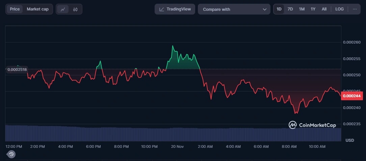Switch to candlestick chart icon
366x161 pixels.
pos(75,9)
